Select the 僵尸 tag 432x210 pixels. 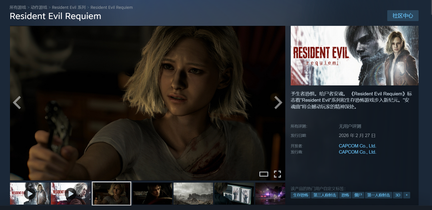click(x=358, y=195)
